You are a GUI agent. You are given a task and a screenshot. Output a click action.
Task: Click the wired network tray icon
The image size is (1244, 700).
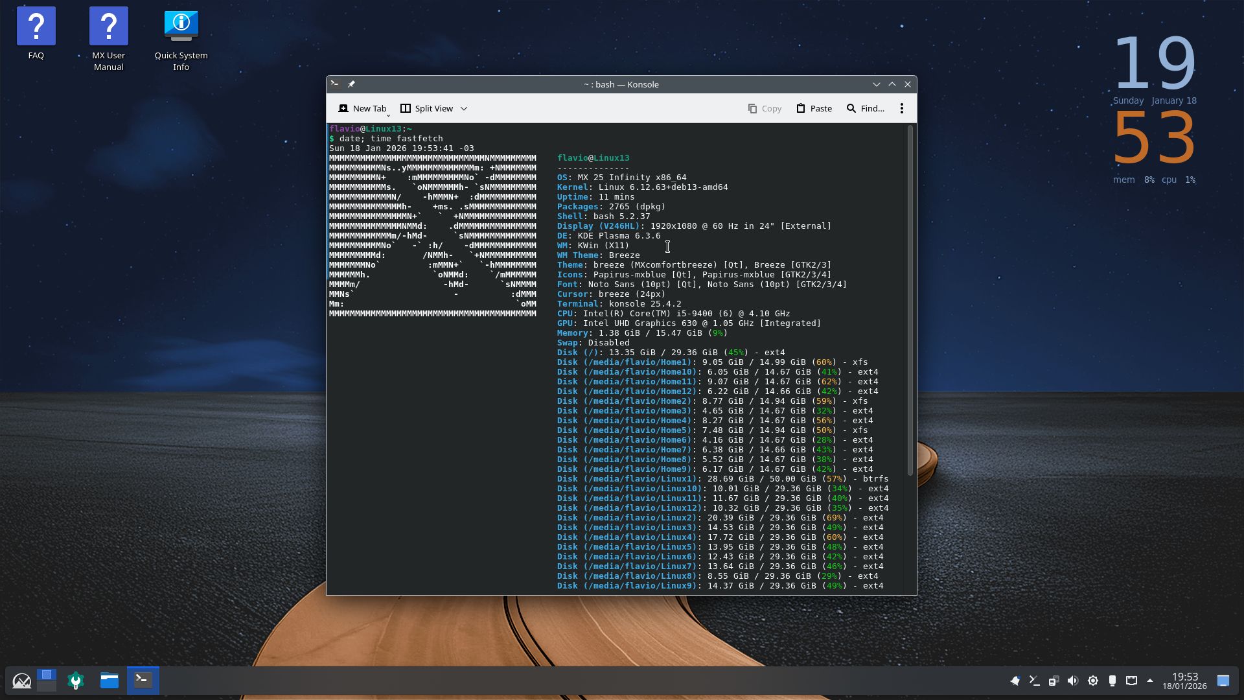1131,681
